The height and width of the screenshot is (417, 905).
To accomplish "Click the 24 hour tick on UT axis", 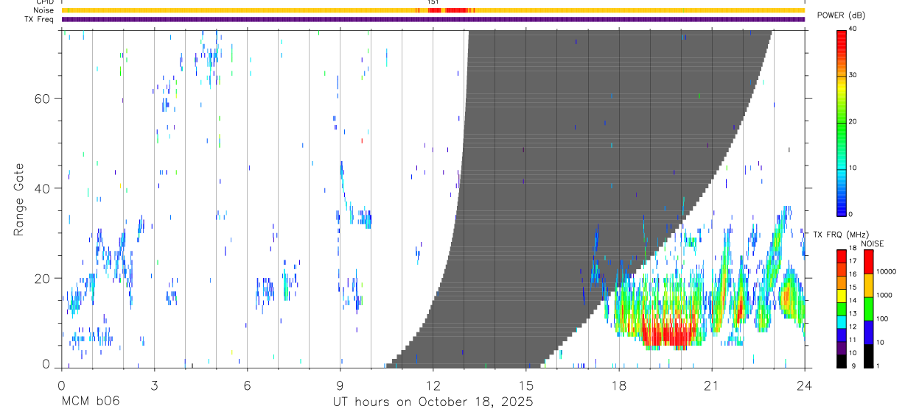I will pos(805,385).
